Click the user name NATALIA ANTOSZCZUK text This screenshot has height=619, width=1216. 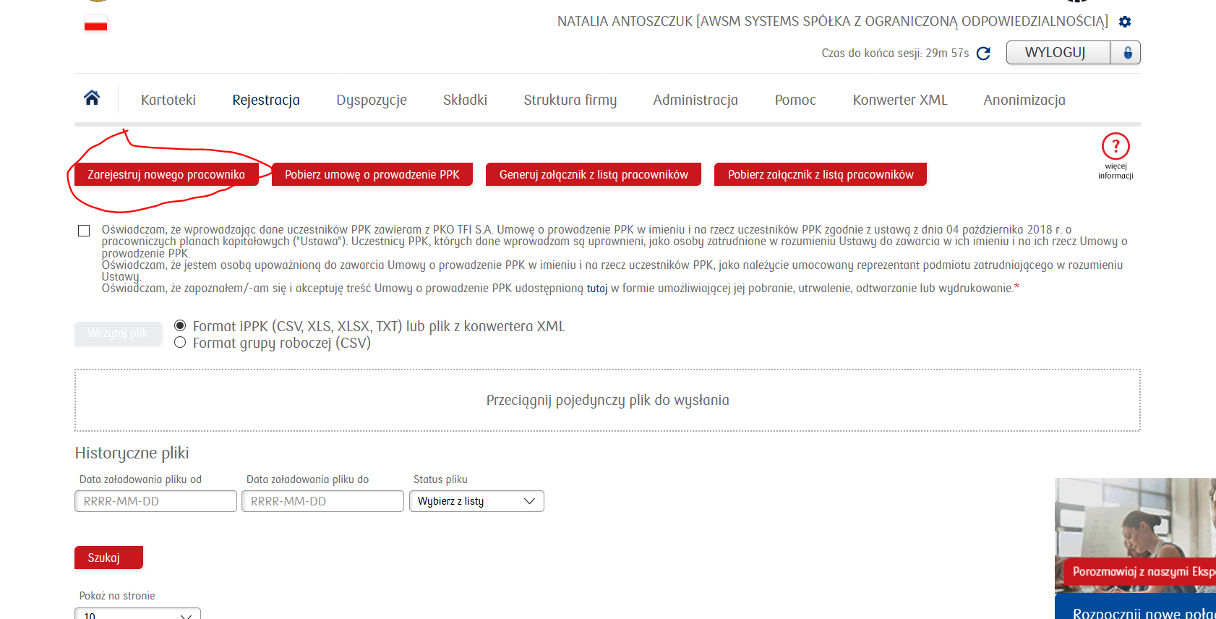pos(625,22)
